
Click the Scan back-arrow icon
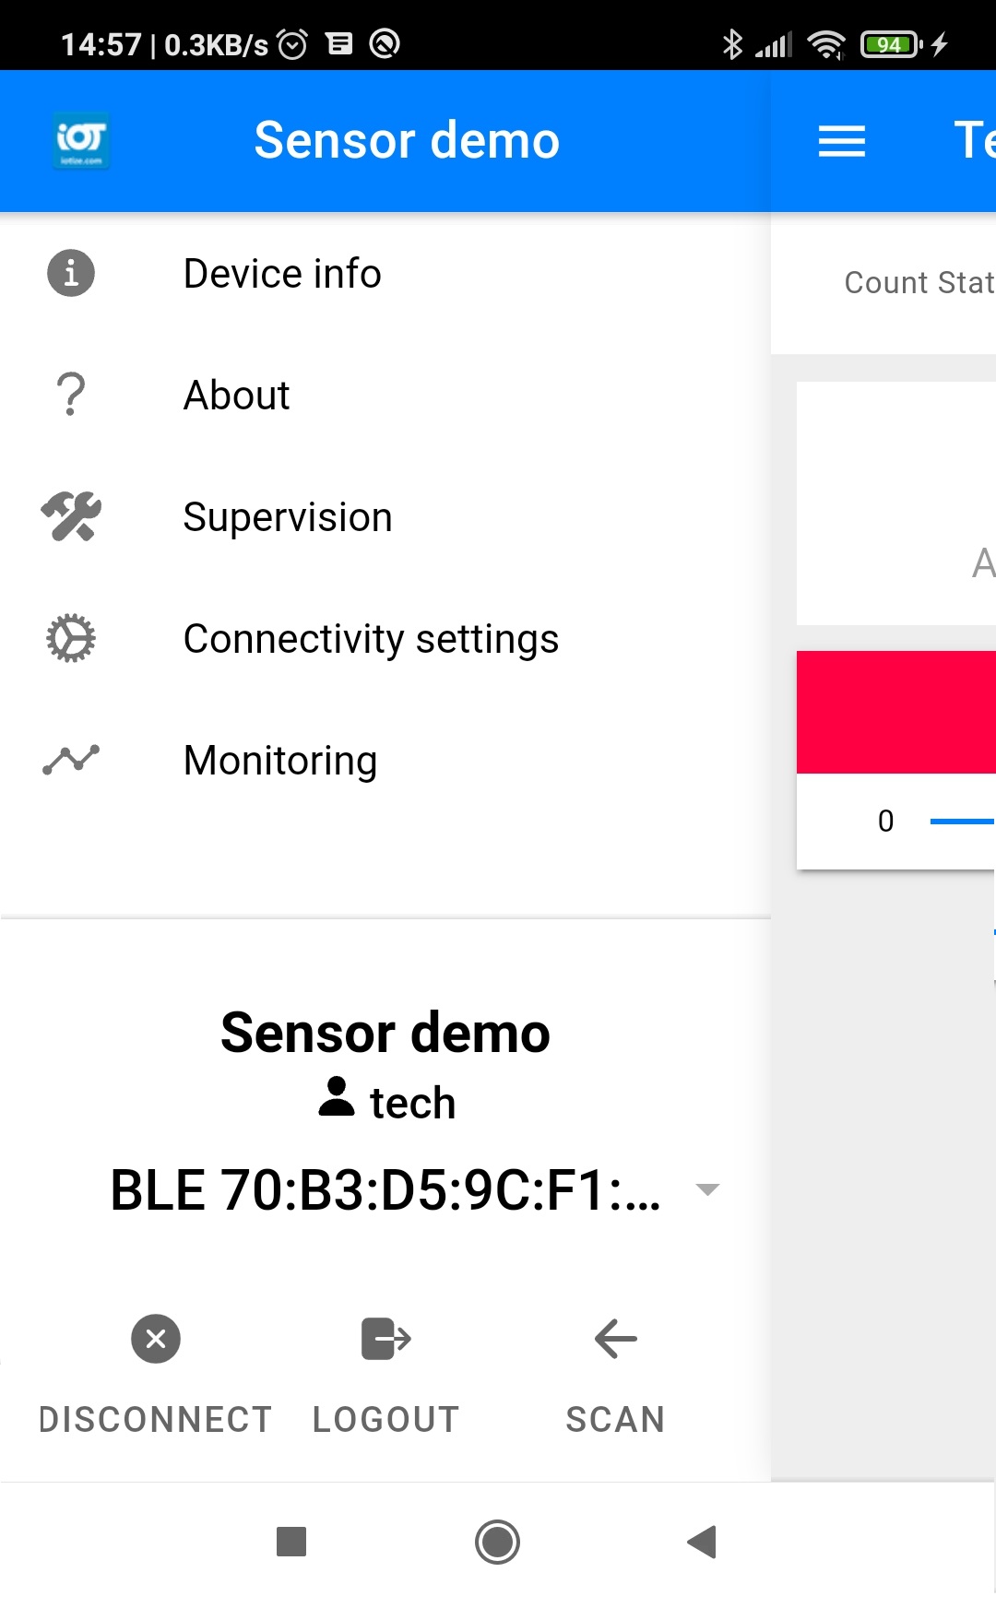point(615,1339)
